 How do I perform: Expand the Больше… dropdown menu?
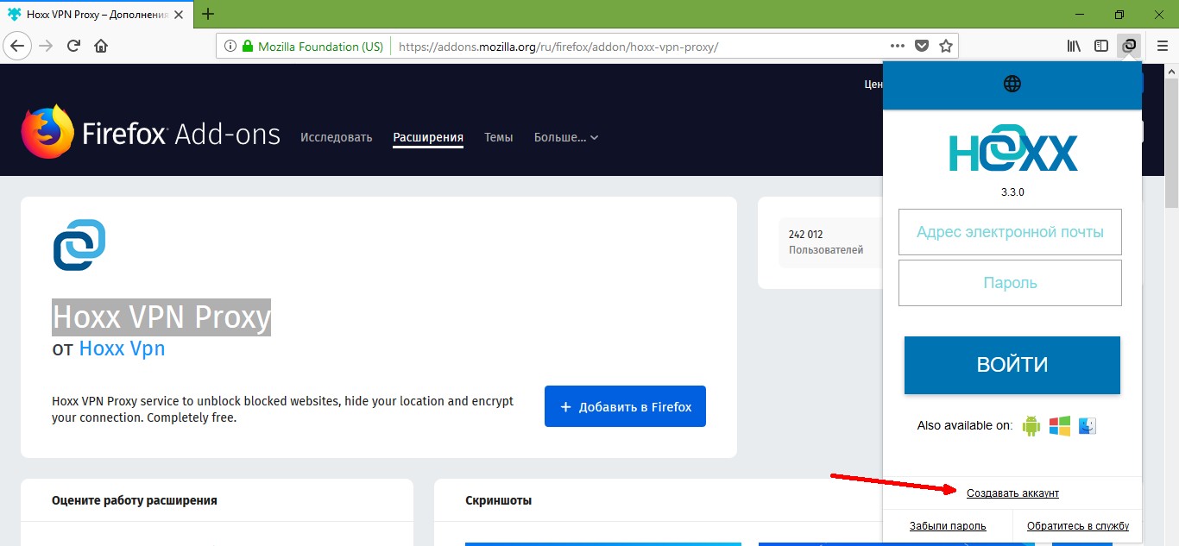point(566,137)
